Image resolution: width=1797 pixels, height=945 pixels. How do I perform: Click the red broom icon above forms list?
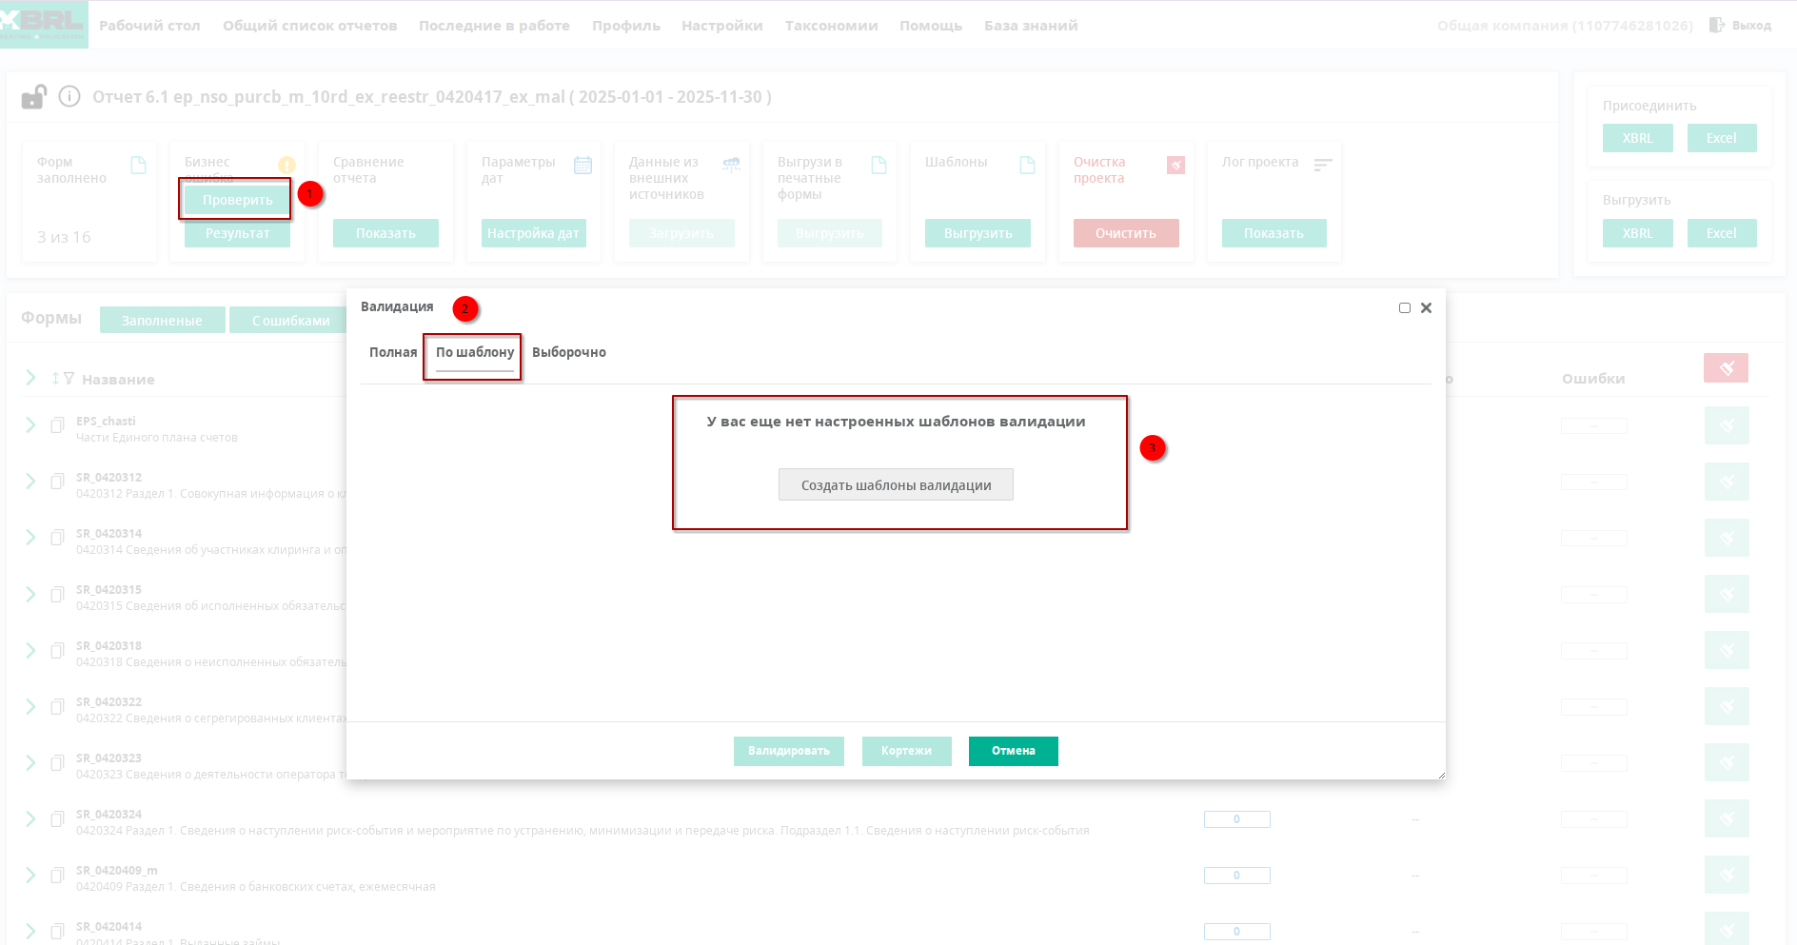tap(1726, 368)
